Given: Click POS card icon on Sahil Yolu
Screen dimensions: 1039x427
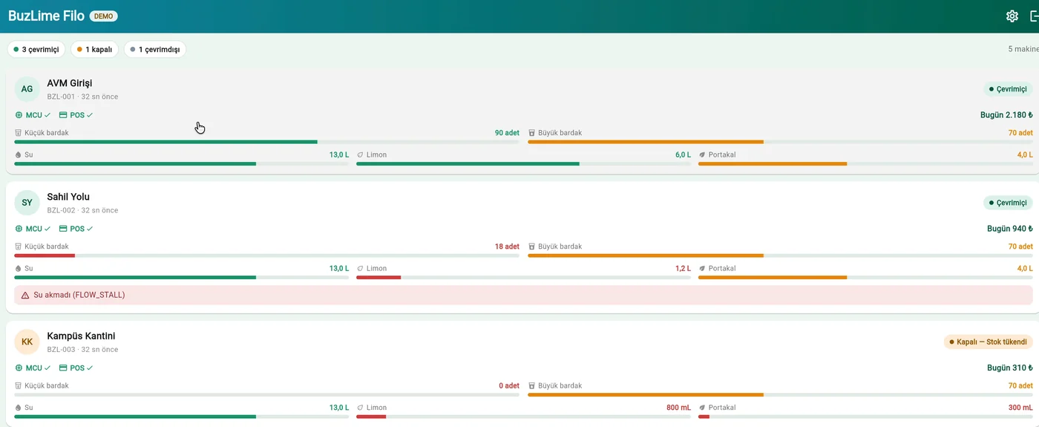Looking at the screenshot, I should [x=63, y=229].
